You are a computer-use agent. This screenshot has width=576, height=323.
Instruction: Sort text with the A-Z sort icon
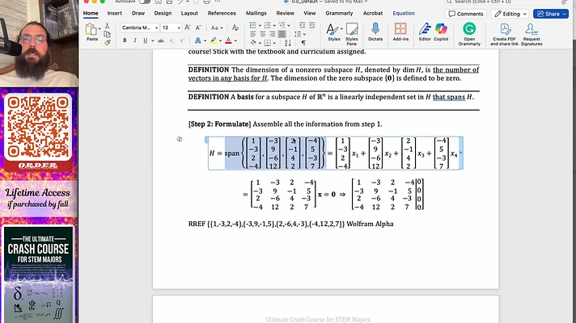tap(288, 43)
